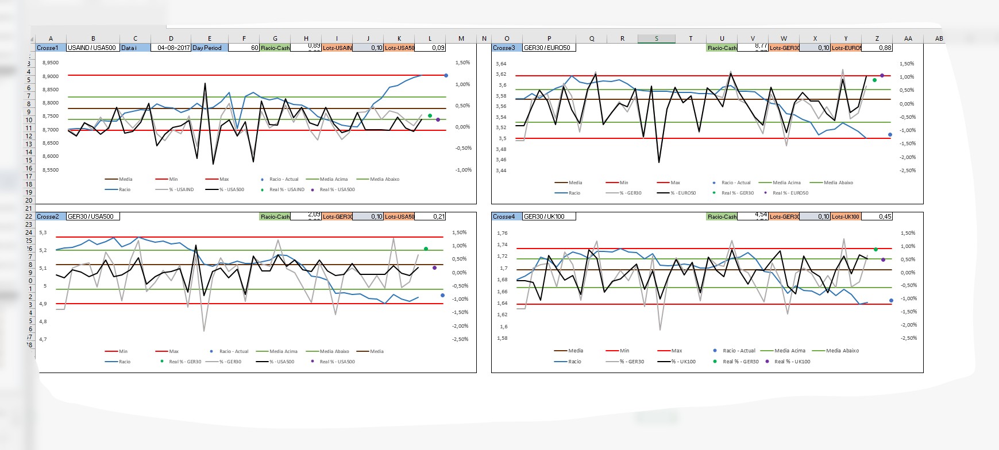Click the date cell 04-08-2017
Image resolution: width=999 pixels, height=450 pixels.
(171, 48)
